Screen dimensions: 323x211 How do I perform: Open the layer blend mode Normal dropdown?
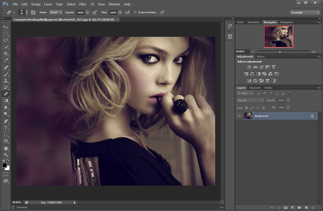coord(250,101)
